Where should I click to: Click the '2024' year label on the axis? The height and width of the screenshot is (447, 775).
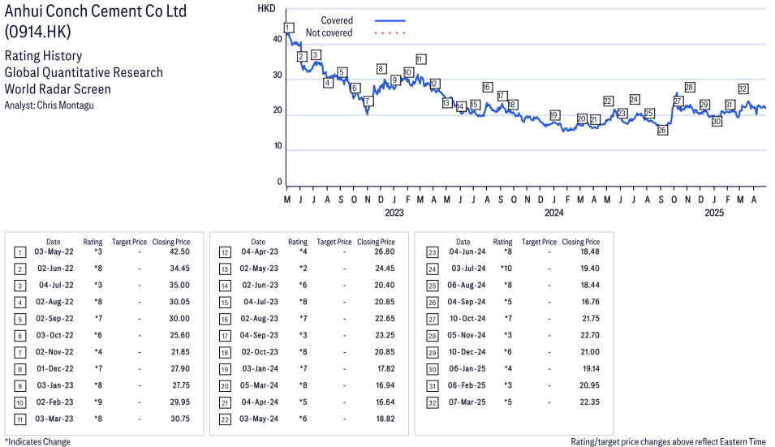click(554, 213)
